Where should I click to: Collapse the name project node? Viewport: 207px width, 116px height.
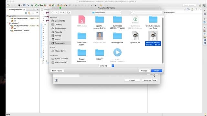8,16
